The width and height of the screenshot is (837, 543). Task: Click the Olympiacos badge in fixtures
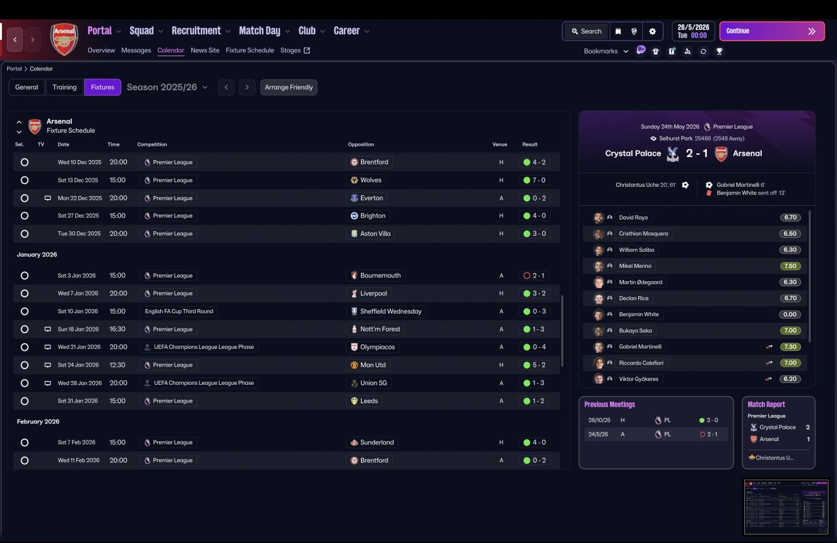(x=355, y=347)
